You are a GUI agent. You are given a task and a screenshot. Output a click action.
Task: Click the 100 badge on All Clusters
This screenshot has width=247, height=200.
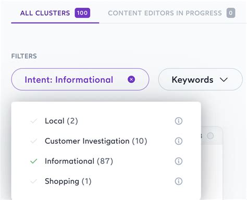(x=82, y=13)
